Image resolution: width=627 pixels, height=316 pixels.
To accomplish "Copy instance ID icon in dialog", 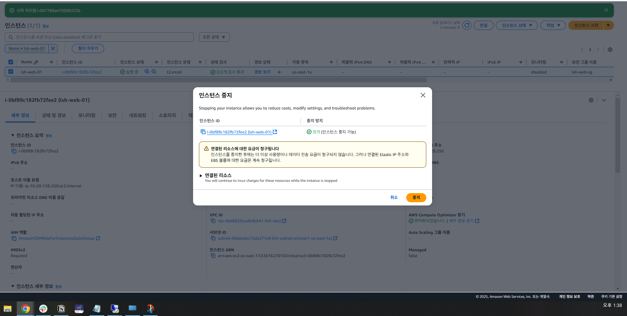I will [203, 132].
